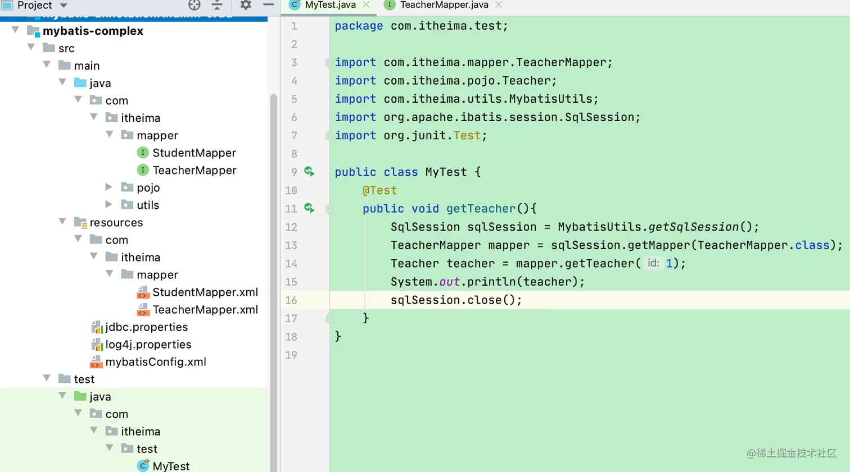Hide the Project panel with minus icon
Screen dimensions: 850x472
(269, 4)
